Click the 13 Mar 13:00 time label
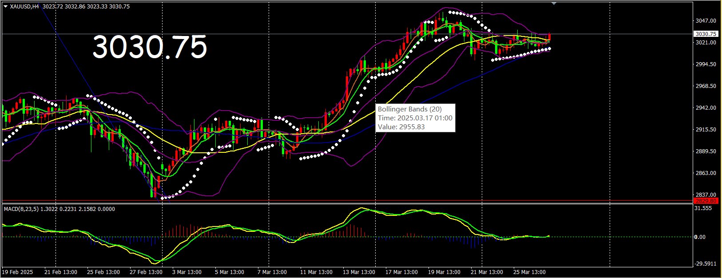 coord(359,272)
